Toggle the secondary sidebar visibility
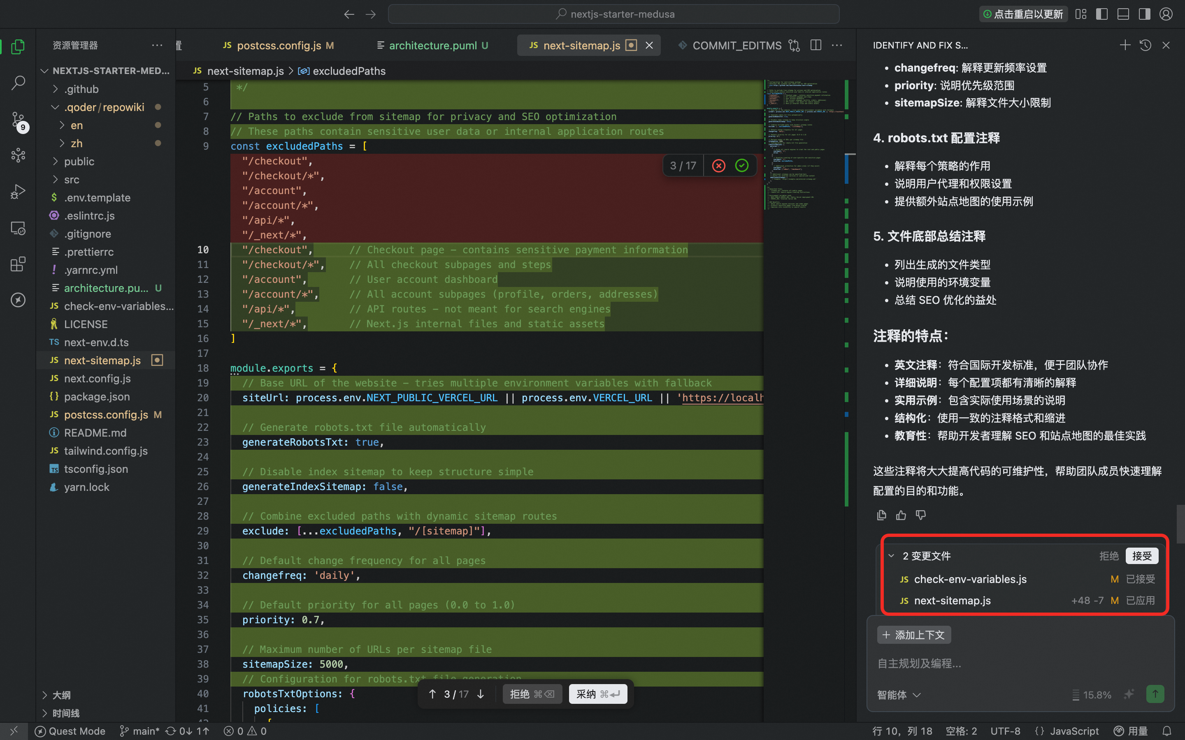 point(1144,14)
